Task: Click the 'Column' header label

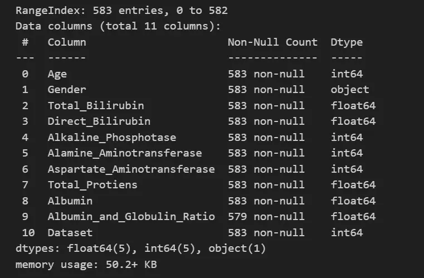Action: coord(67,42)
